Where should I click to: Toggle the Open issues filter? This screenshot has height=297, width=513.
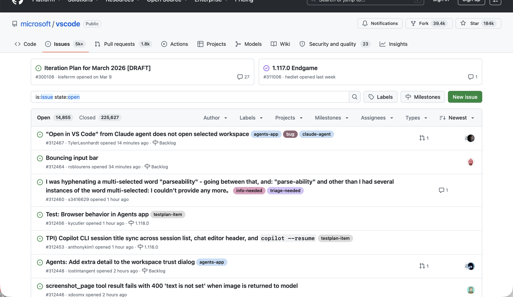tap(44, 117)
